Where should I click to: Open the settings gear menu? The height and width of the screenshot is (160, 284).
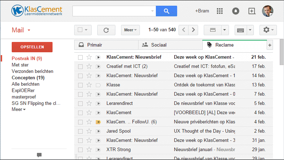click(268, 30)
